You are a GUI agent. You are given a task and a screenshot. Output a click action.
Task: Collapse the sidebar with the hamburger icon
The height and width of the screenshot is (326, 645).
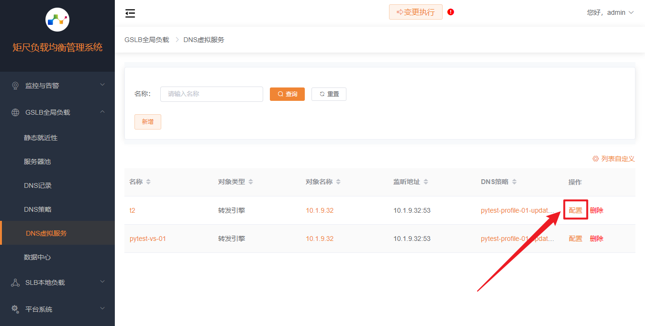click(x=130, y=13)
